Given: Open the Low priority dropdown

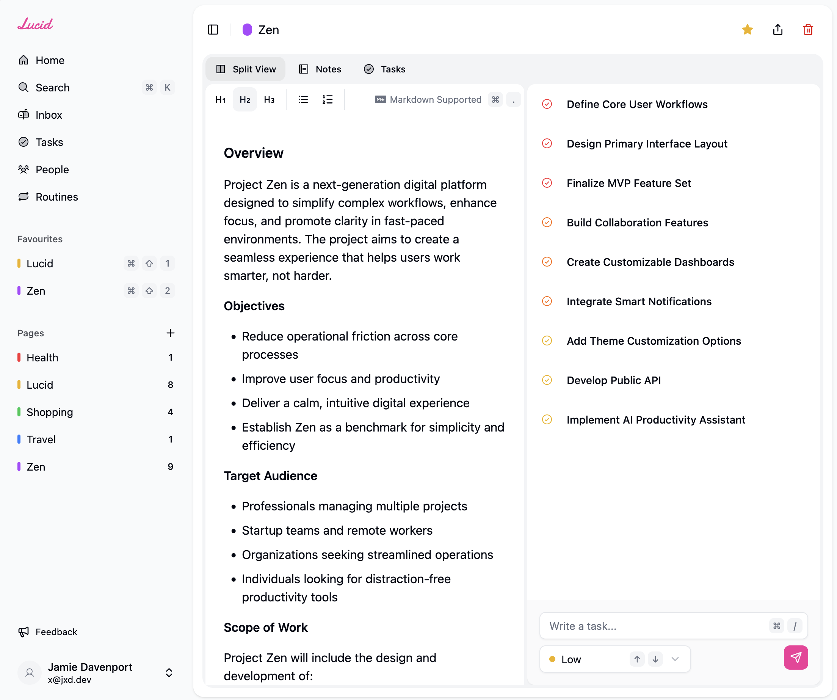Looking at the screenshot, I should tap(674, 659).
